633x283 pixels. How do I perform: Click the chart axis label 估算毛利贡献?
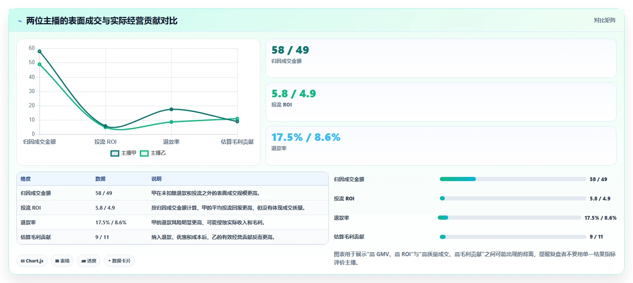pyautogui.click(x=237, y=142)
